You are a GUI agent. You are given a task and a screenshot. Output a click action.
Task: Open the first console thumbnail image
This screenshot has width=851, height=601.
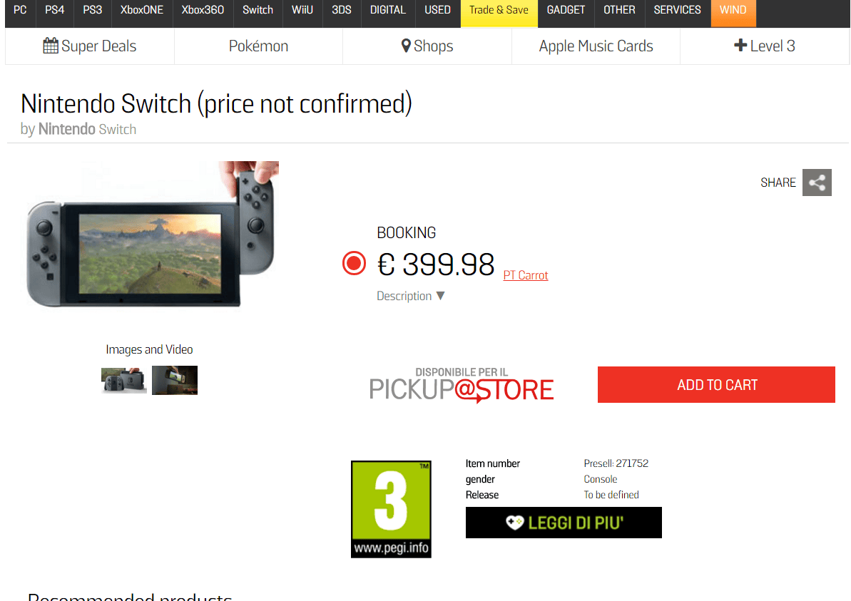123,380
